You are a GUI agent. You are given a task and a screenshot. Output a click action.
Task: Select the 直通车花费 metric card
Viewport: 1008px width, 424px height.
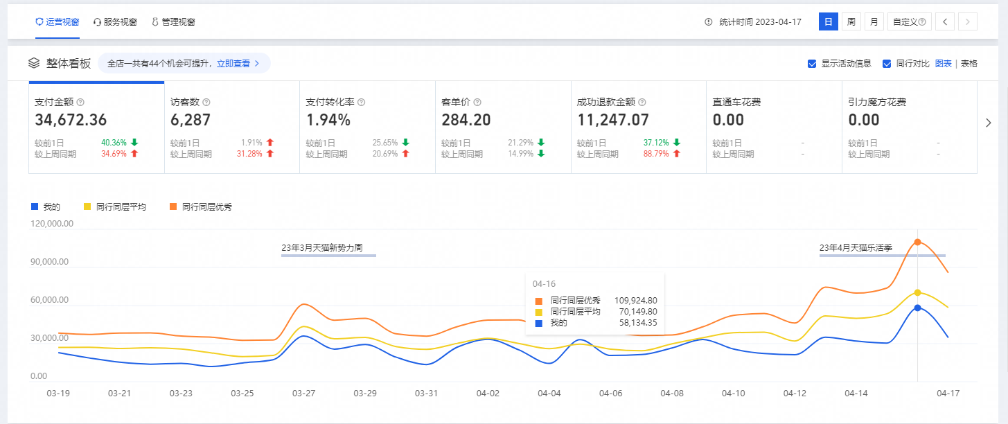[773, 127]
